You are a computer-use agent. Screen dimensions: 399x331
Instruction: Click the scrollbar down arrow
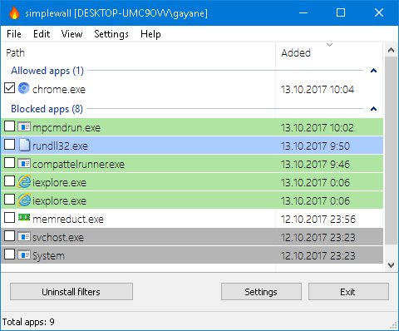point(391,265)
